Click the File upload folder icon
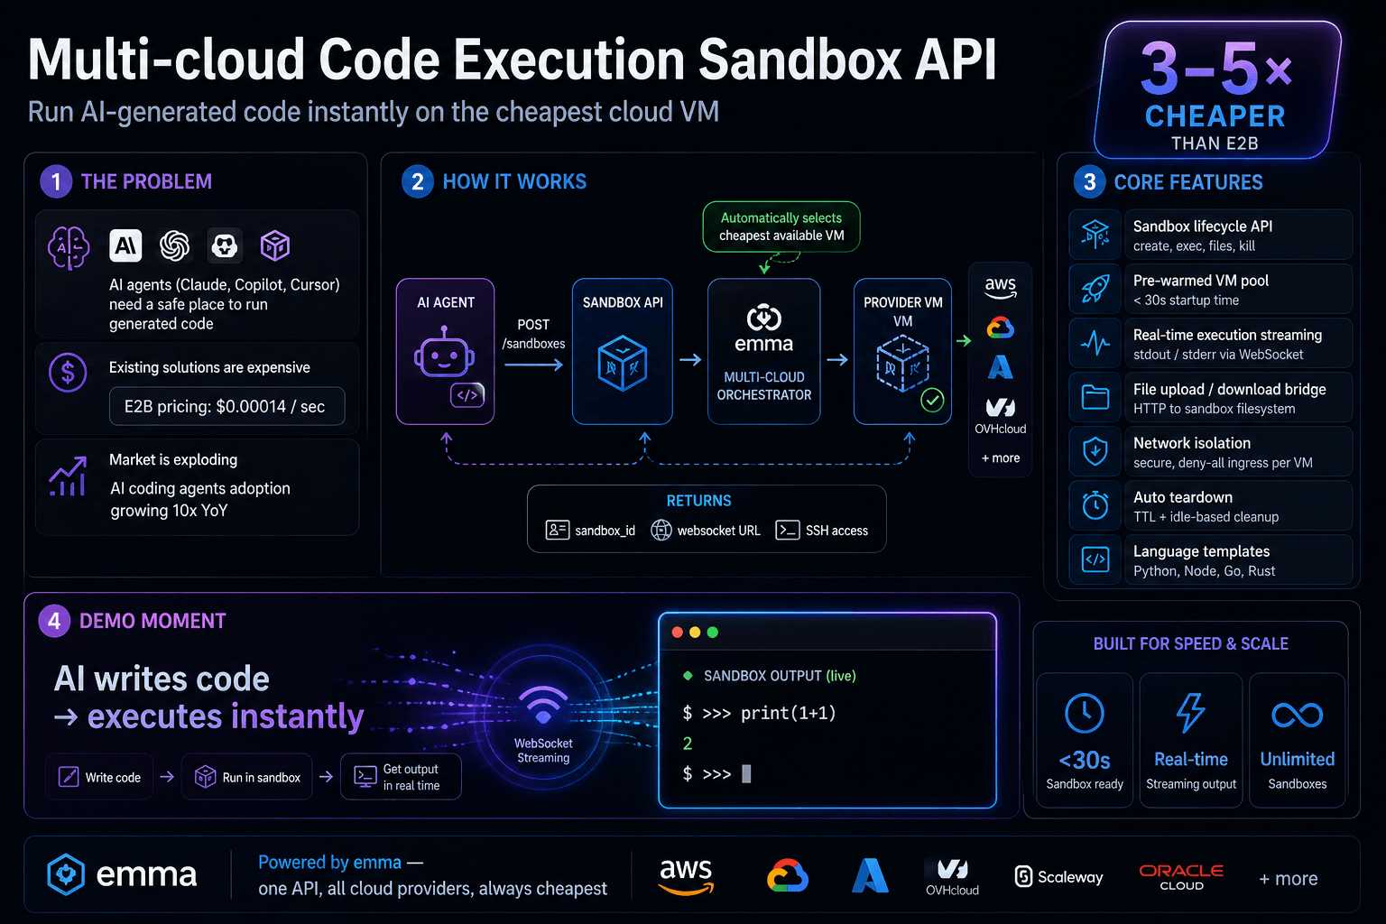The image size is (1386, 924). click(1095, 397)
